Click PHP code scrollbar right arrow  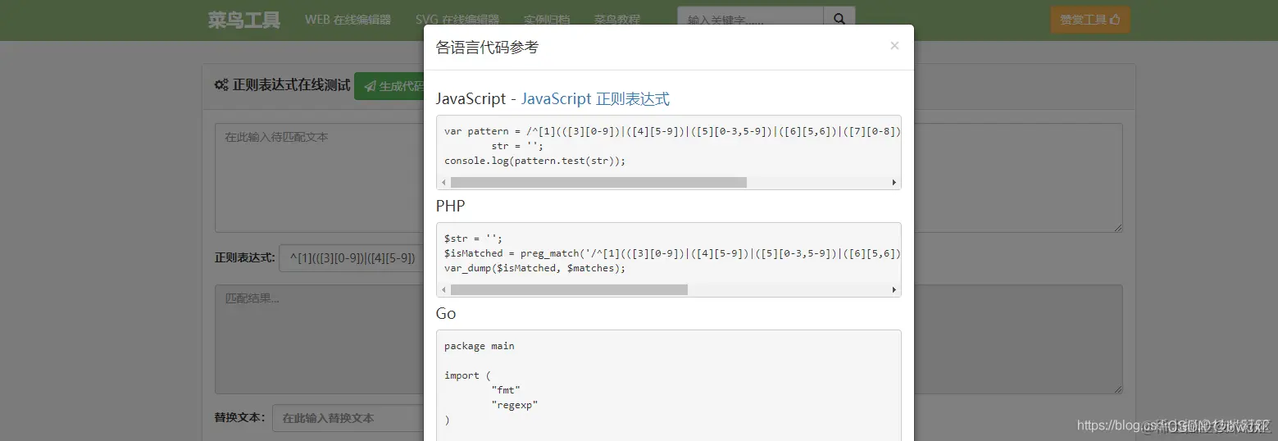coord(894,289)
